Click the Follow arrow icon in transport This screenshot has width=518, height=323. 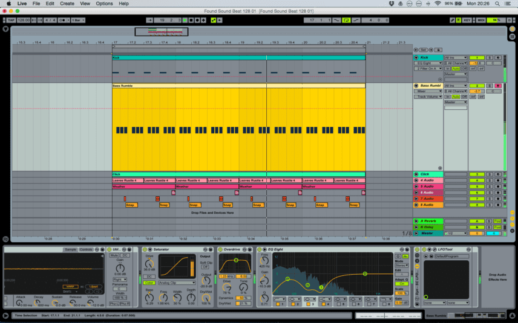(149, 20)
